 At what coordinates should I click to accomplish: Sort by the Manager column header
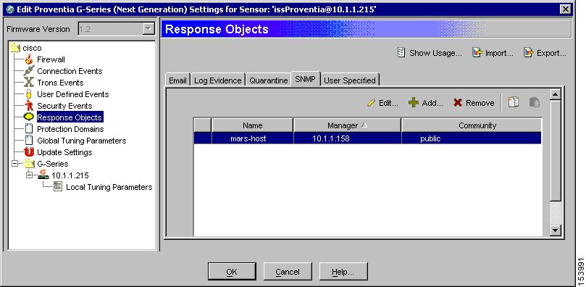coord(347,125)
